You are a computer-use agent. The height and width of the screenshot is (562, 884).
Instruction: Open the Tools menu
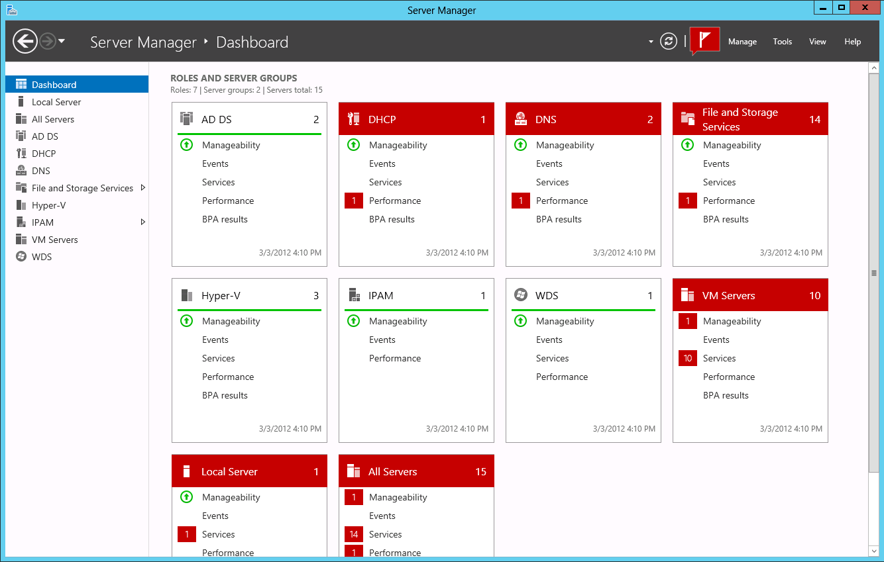click(x=783, y=42)
